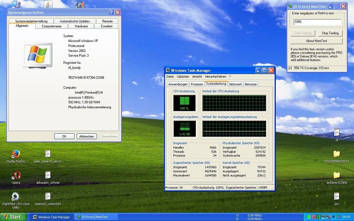Open the Netzwerk tab
354x221 pixels.
236,84
